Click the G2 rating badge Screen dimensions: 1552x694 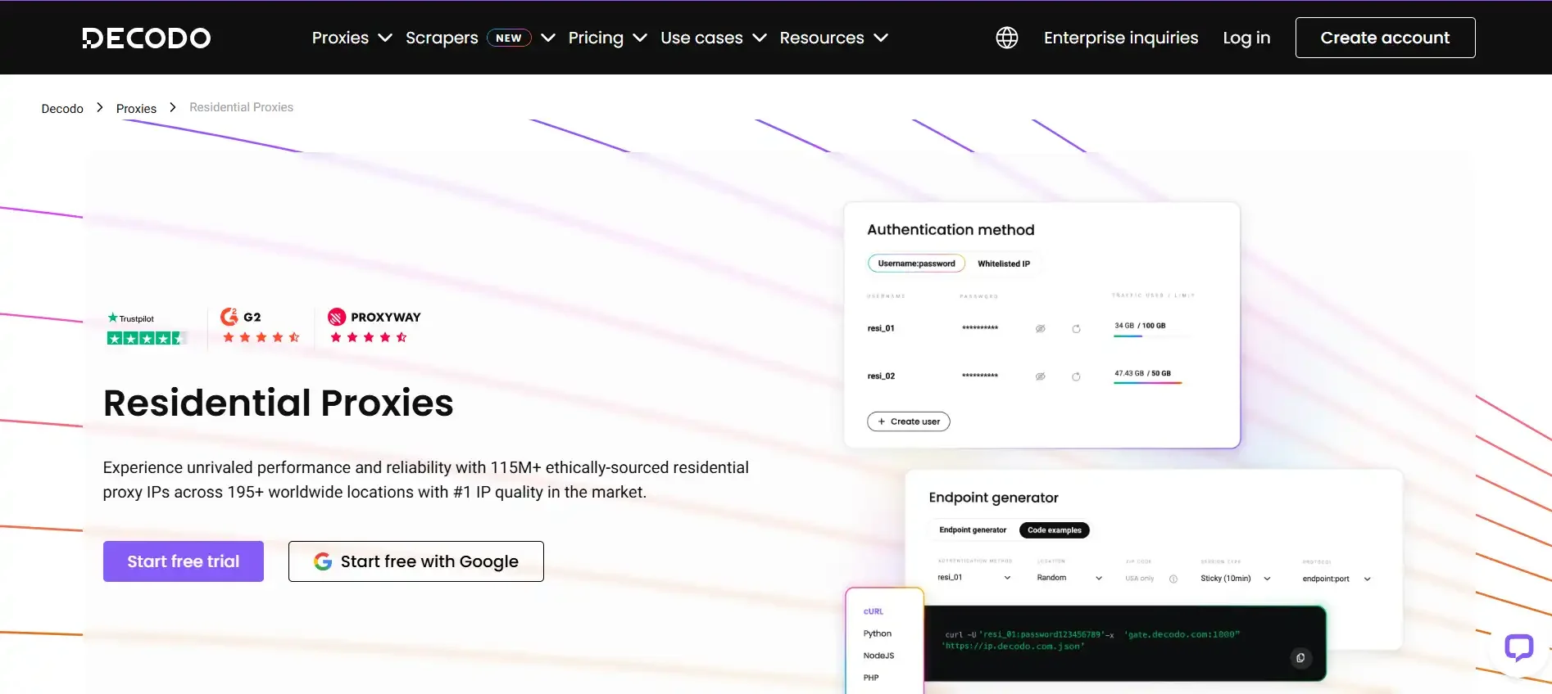(x=260, y=327)
